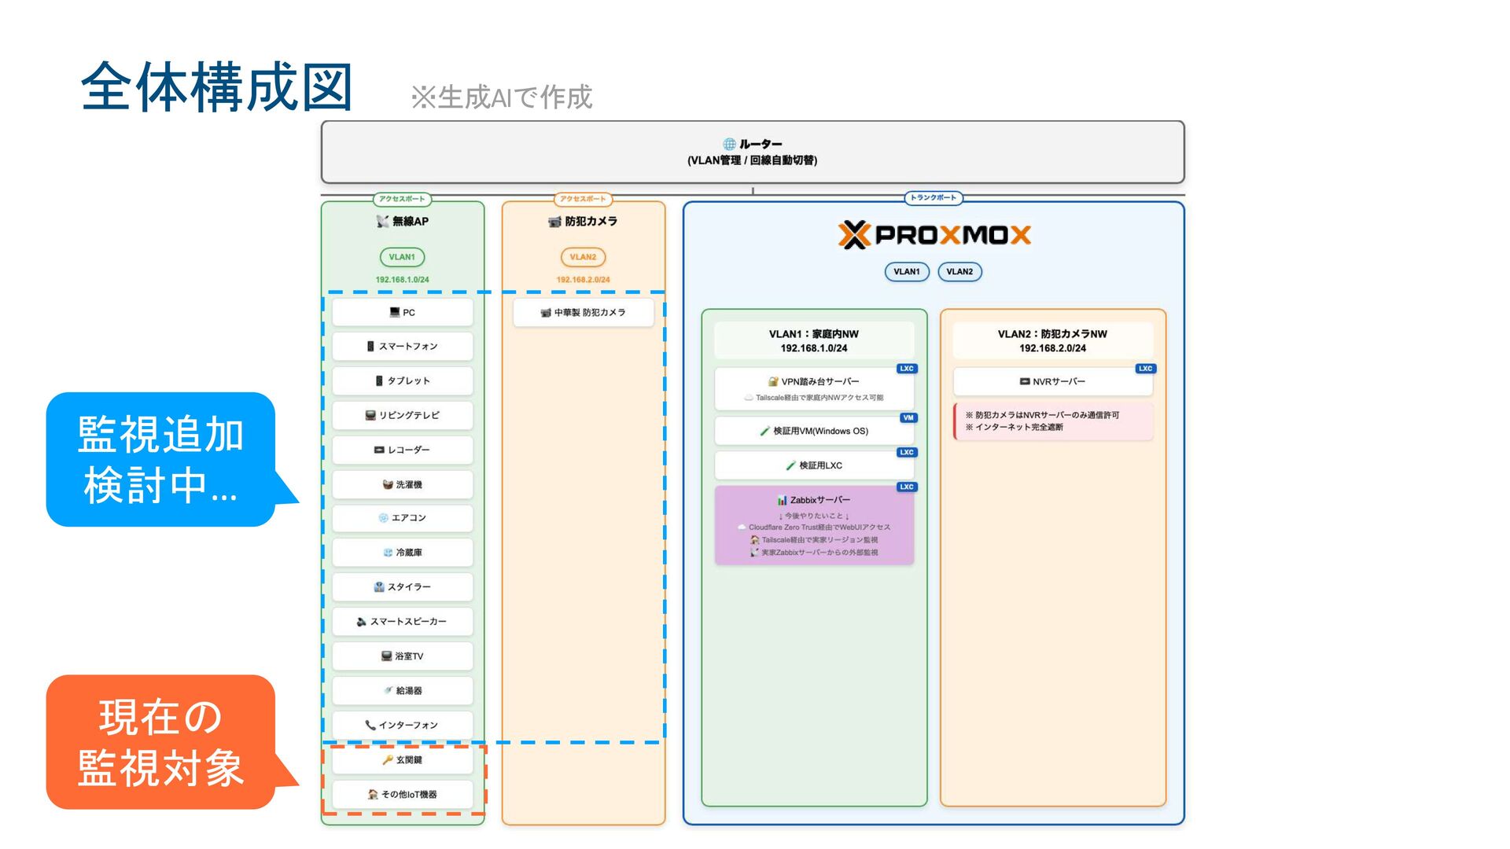1510x849 pixels.
Task: Select the NVRサーバー box
Action: click(x=1052, y=382)
